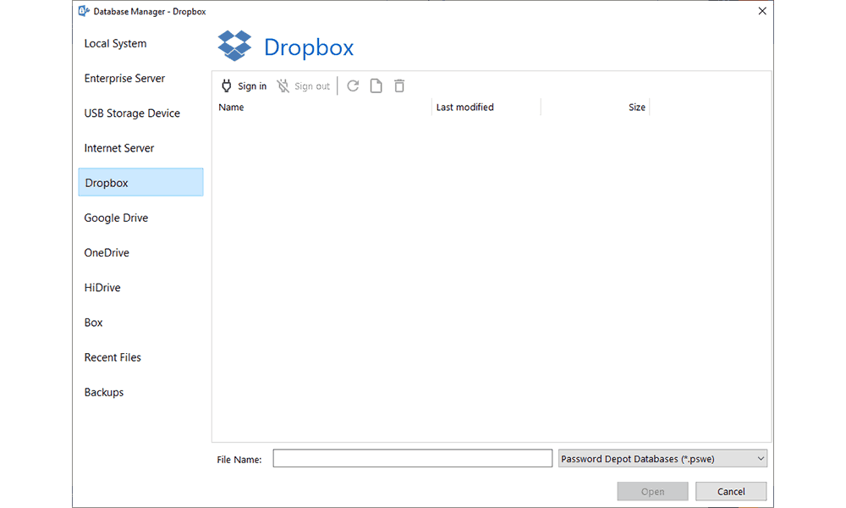Viewport: 846px width, 508px height.
Task: Open the file type dropdown
Action: [662, 459]
